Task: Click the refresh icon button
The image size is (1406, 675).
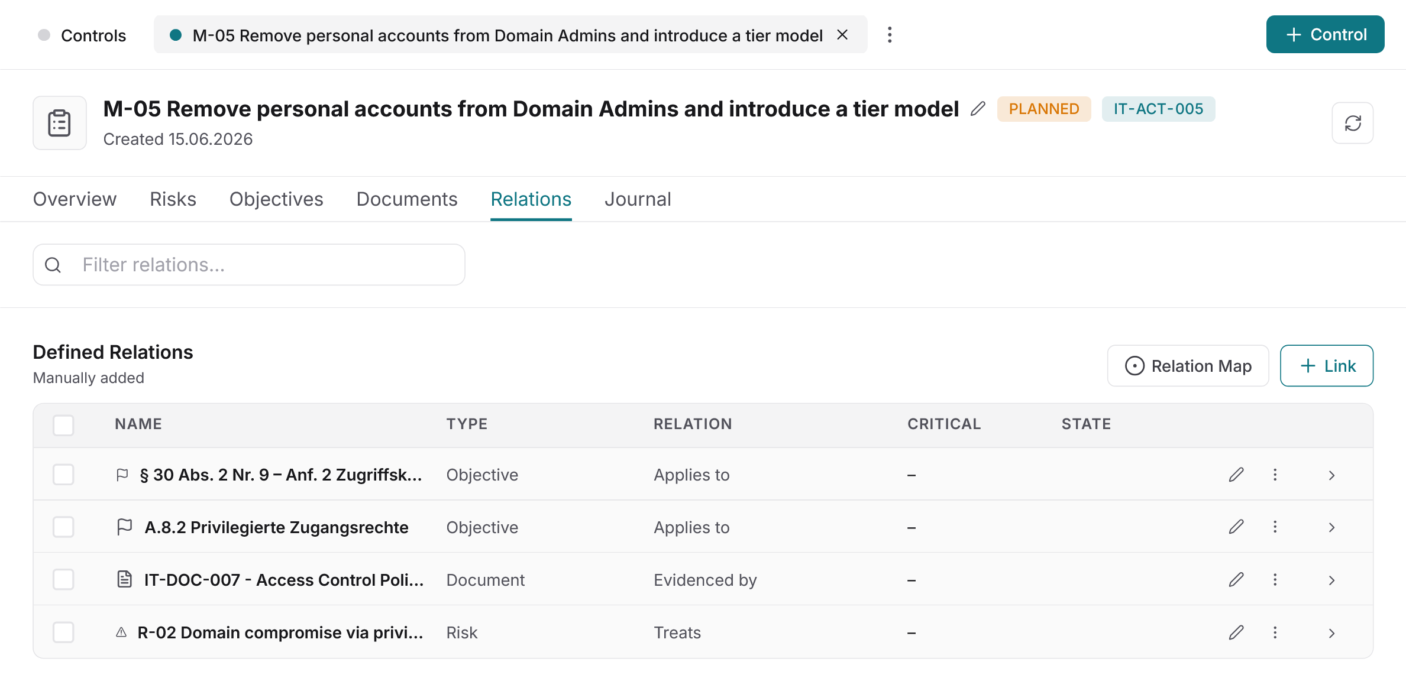Action: pos(1352,123)
